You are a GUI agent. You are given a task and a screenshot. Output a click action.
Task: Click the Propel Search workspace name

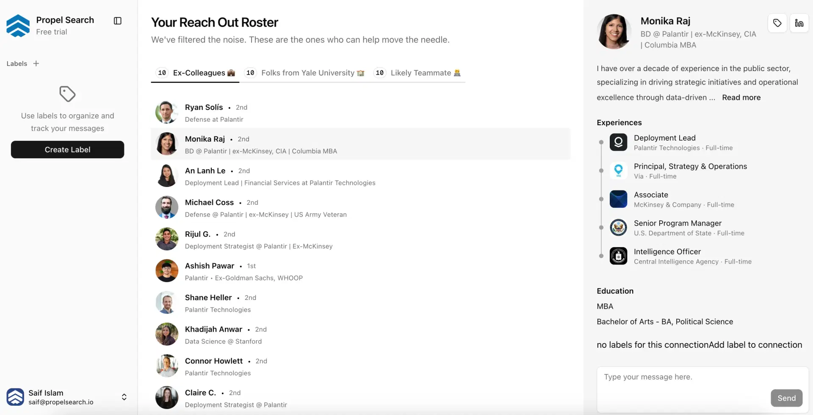65,20
